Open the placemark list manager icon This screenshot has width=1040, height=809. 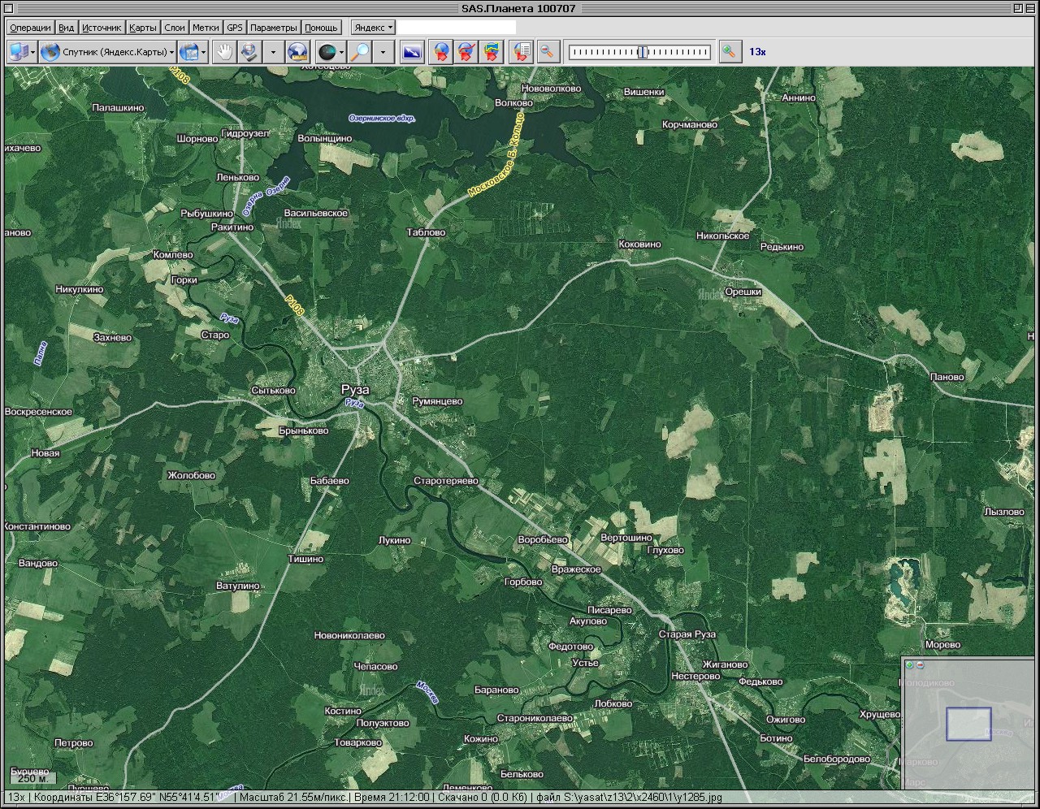coord(521,52)
